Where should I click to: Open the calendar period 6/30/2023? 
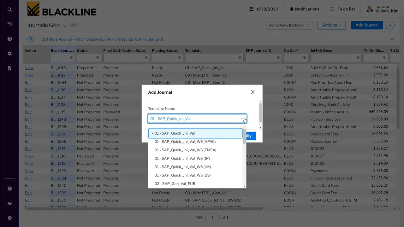click(264, 9)
